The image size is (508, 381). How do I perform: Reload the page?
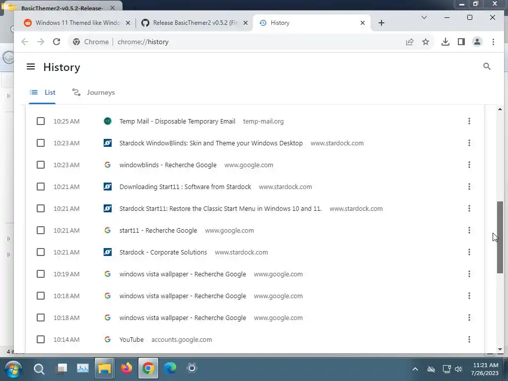[57, 42]
